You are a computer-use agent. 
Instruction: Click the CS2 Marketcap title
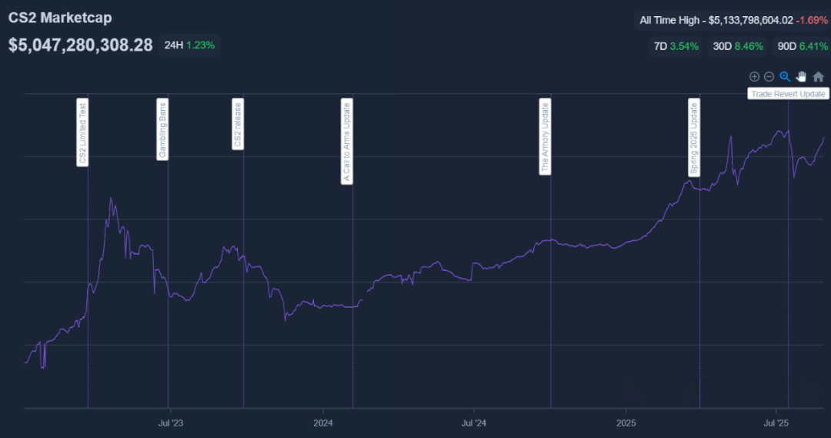60,17
